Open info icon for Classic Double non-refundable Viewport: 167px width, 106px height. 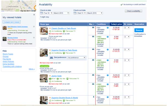pyautogui.click(x=108, y=28)
